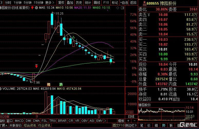The image size is (199, 129).
Task: Select the 1分钟 period tab
Action: [x=17, y=3]
